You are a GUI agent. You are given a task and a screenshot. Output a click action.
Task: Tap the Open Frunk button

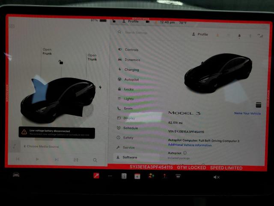(47, 51)
